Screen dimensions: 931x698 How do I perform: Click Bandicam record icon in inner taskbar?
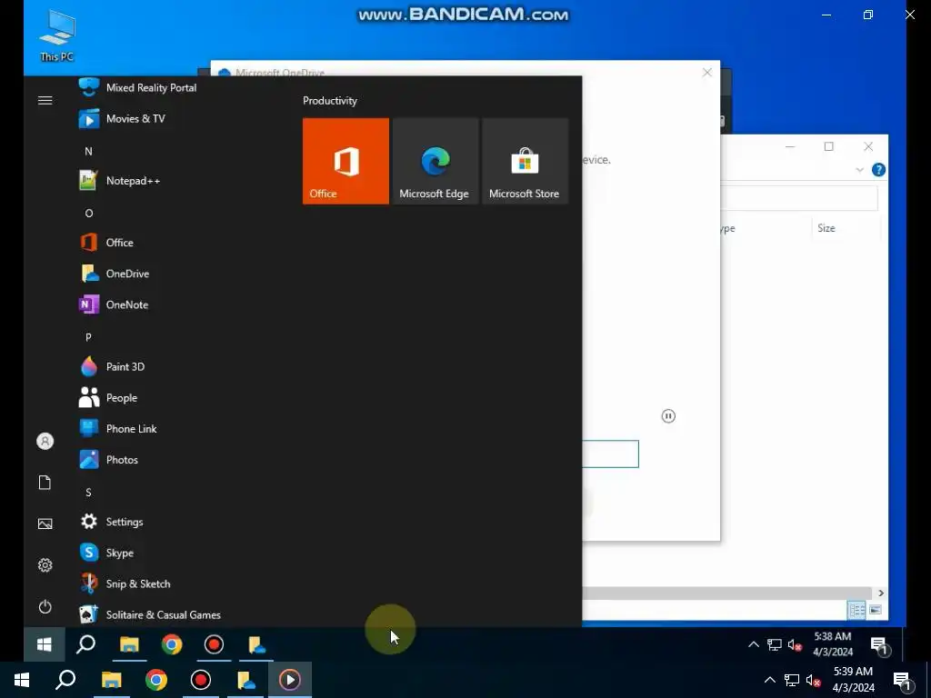pyautogui.click(x=214, y=644)
